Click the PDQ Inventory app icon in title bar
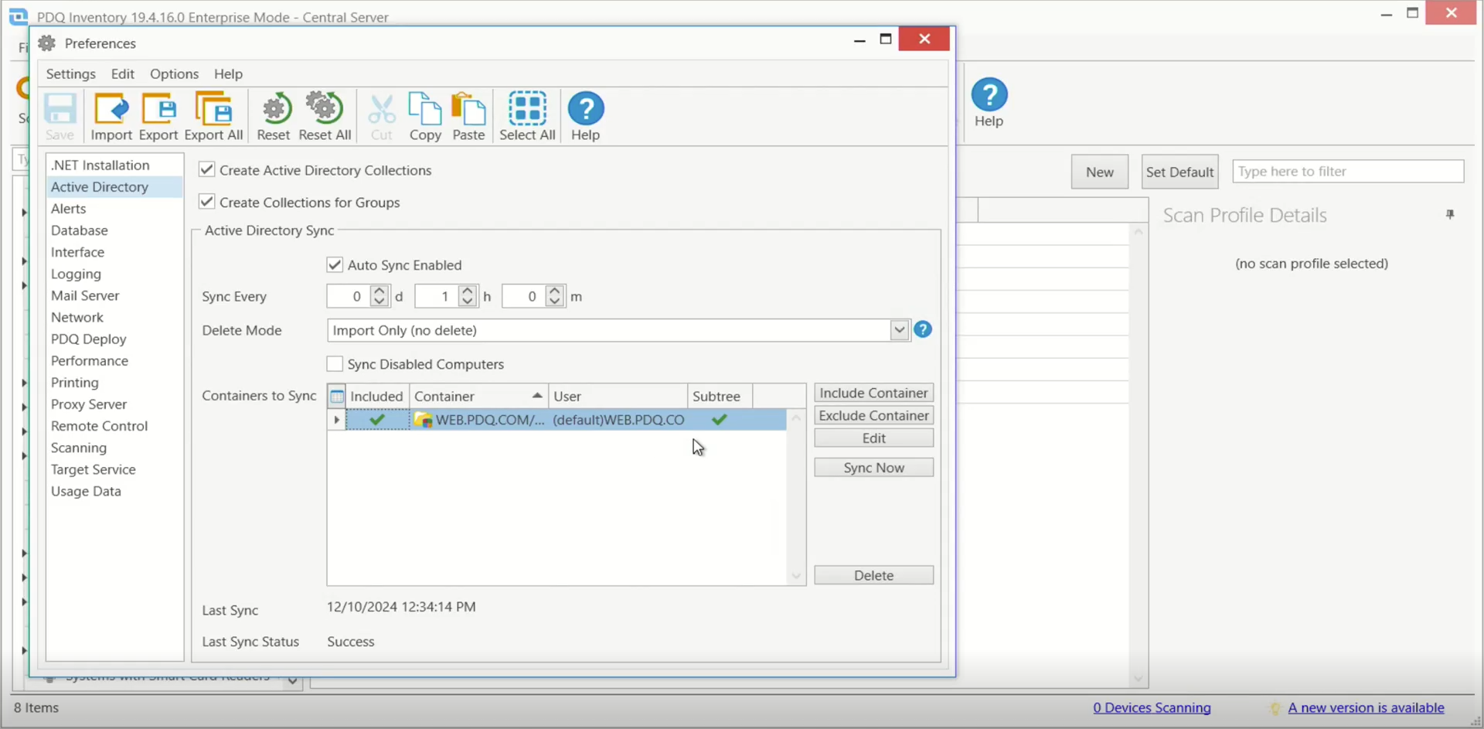 (19, 16)
